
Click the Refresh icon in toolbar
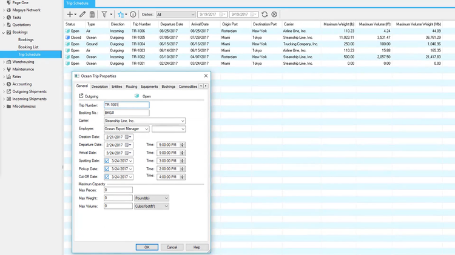265,14
